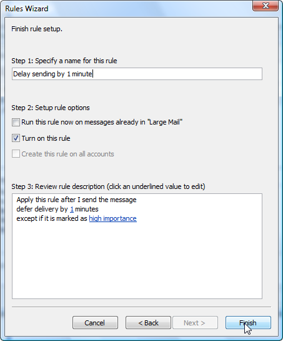This screenshot has height=341, width=283.
Task: Close the Rules Wizard dialog
Action: (x=266, y=6)
